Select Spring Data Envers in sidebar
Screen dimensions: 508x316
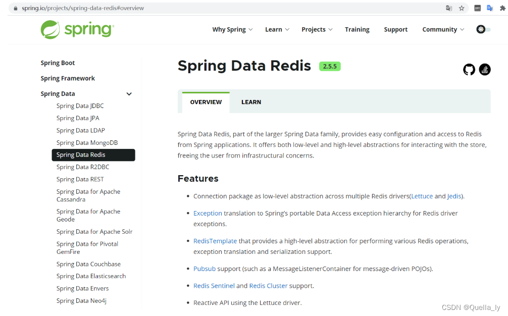click(x=82, y=288)
